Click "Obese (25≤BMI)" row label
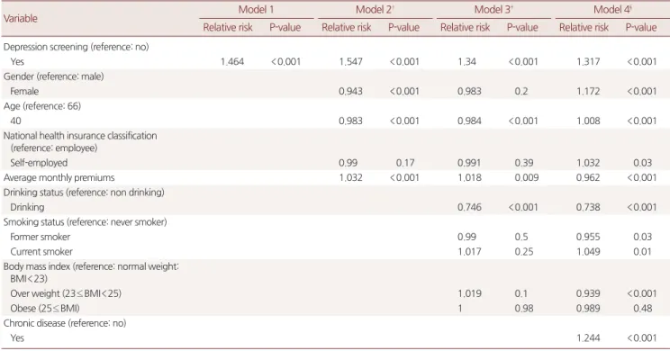Image resolution: width=670 pixels, height=351 pixels. (x=45, y=309)
